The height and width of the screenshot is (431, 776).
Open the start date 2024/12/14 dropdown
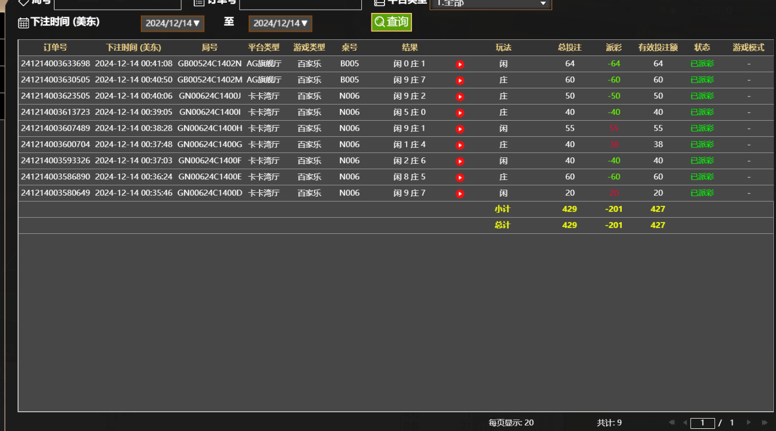[172, 23]
